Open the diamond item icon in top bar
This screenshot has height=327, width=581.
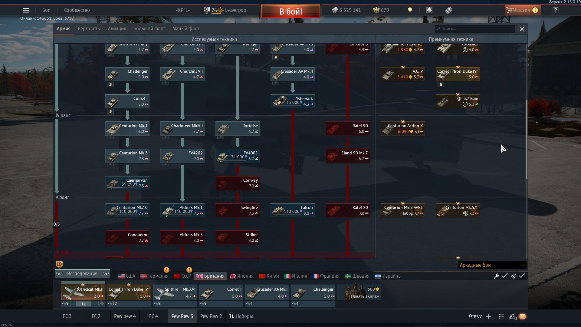click(429, 10)
